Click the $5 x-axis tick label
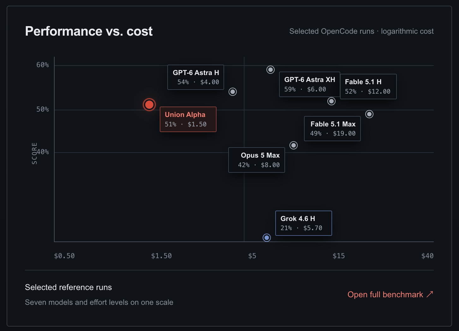Screen dimensions: 459x331 click(x=252, y=256)
